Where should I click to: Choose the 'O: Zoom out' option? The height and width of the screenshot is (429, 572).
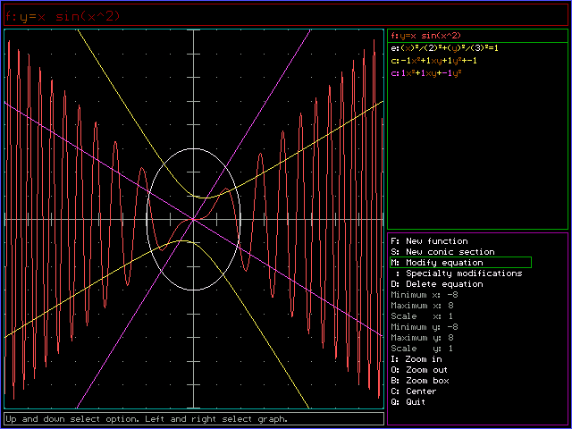(x=419, y=369)
